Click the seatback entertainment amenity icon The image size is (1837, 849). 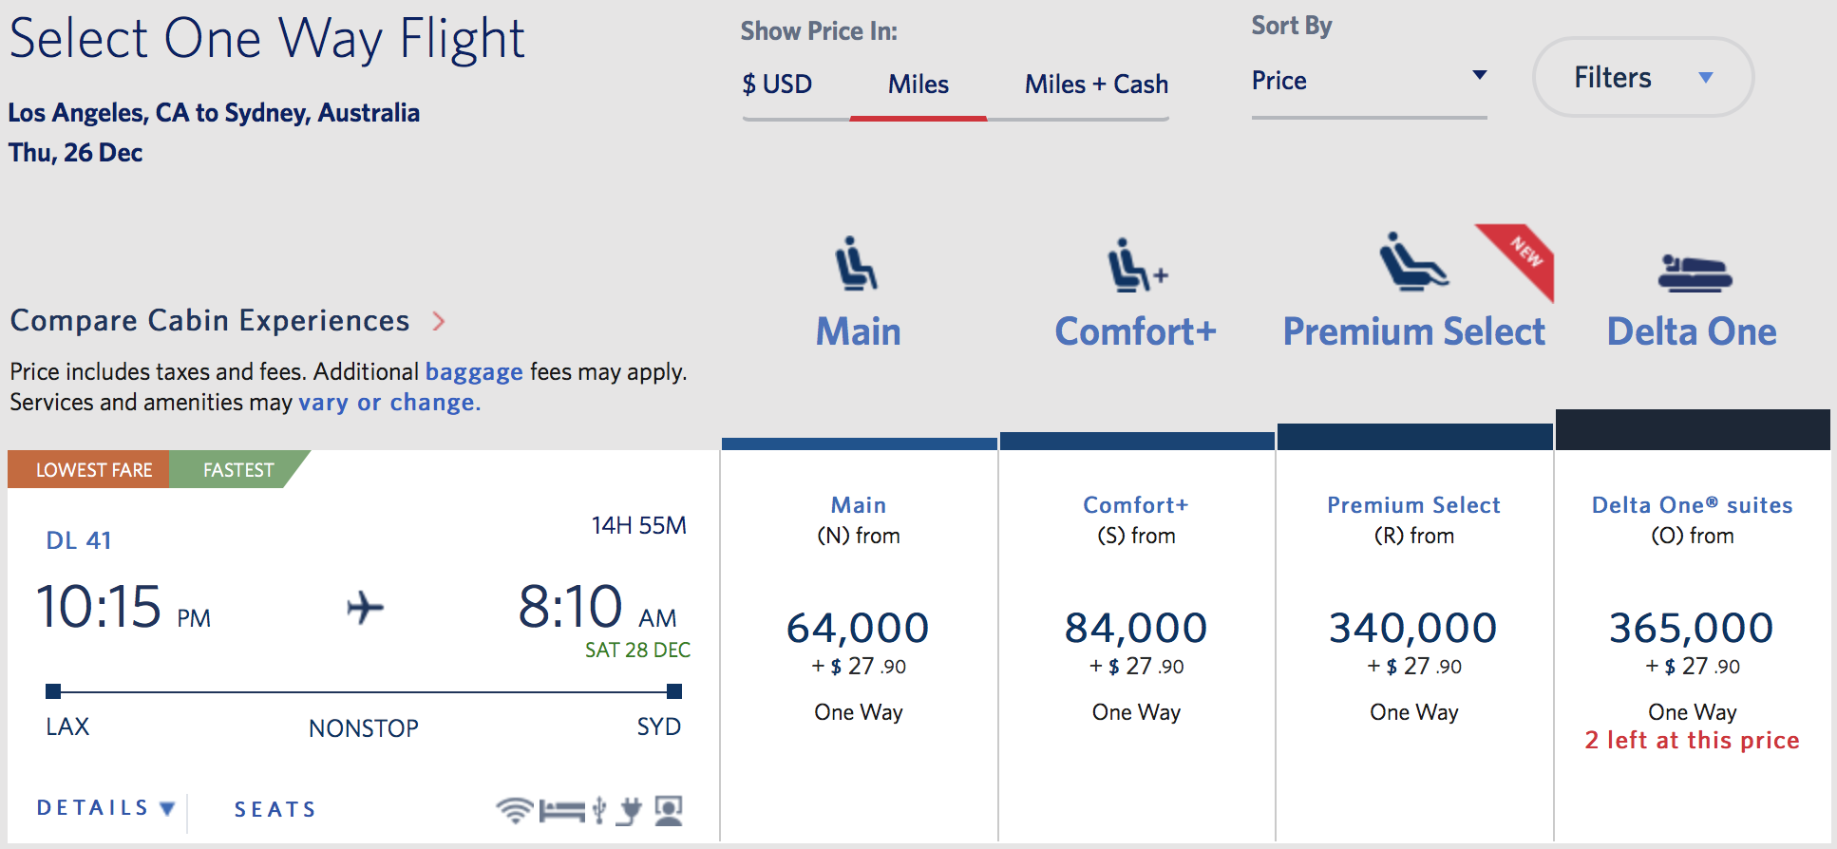(670, 809)
